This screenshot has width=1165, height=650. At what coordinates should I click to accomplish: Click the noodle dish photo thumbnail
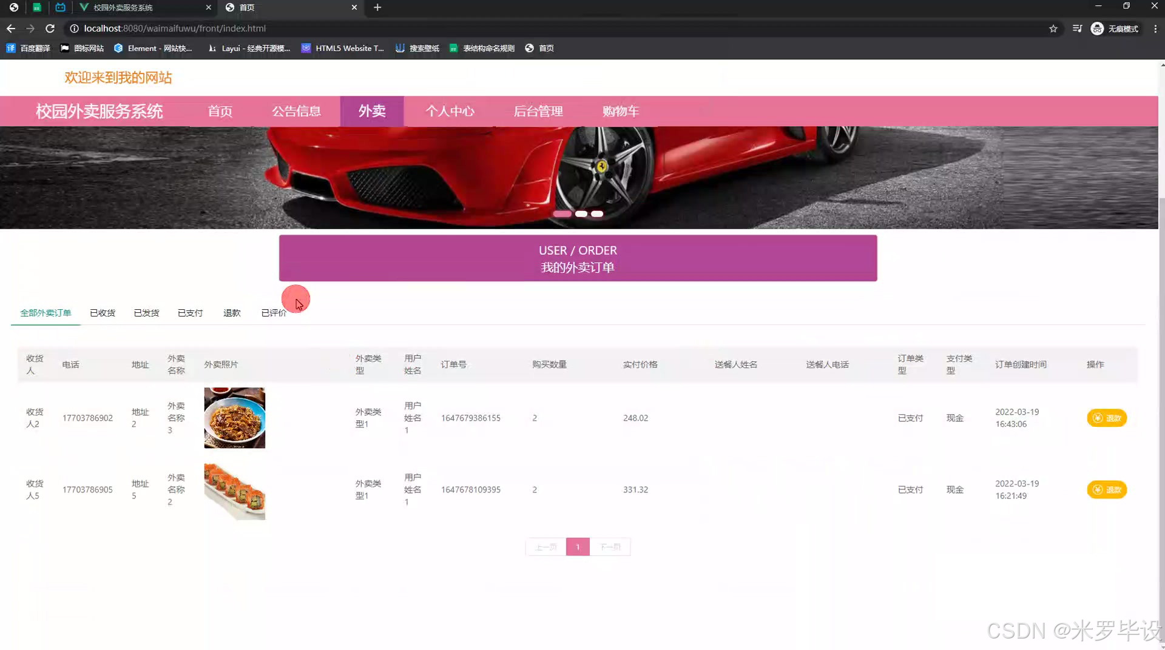click(235, 418)
